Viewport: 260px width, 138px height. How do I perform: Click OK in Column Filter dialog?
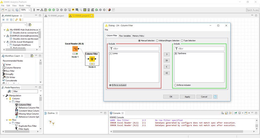(171, 97)
